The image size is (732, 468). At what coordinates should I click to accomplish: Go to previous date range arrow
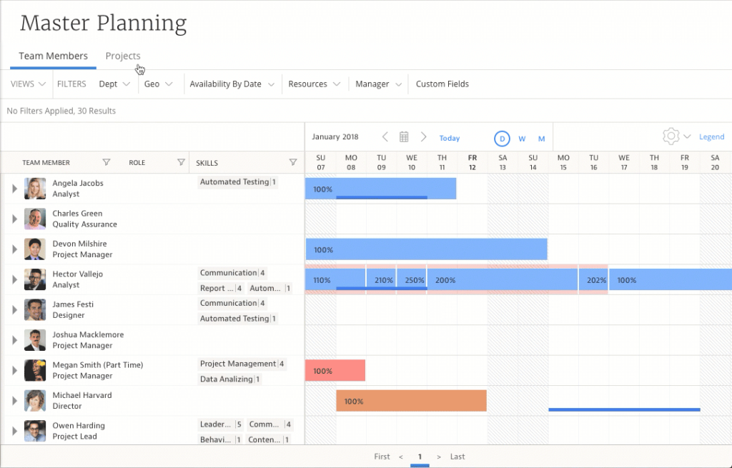coord(385,137)
